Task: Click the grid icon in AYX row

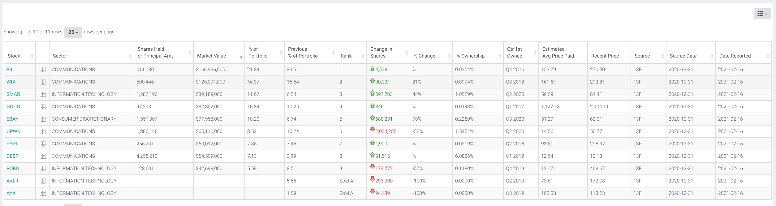Action: coord(43,194)
